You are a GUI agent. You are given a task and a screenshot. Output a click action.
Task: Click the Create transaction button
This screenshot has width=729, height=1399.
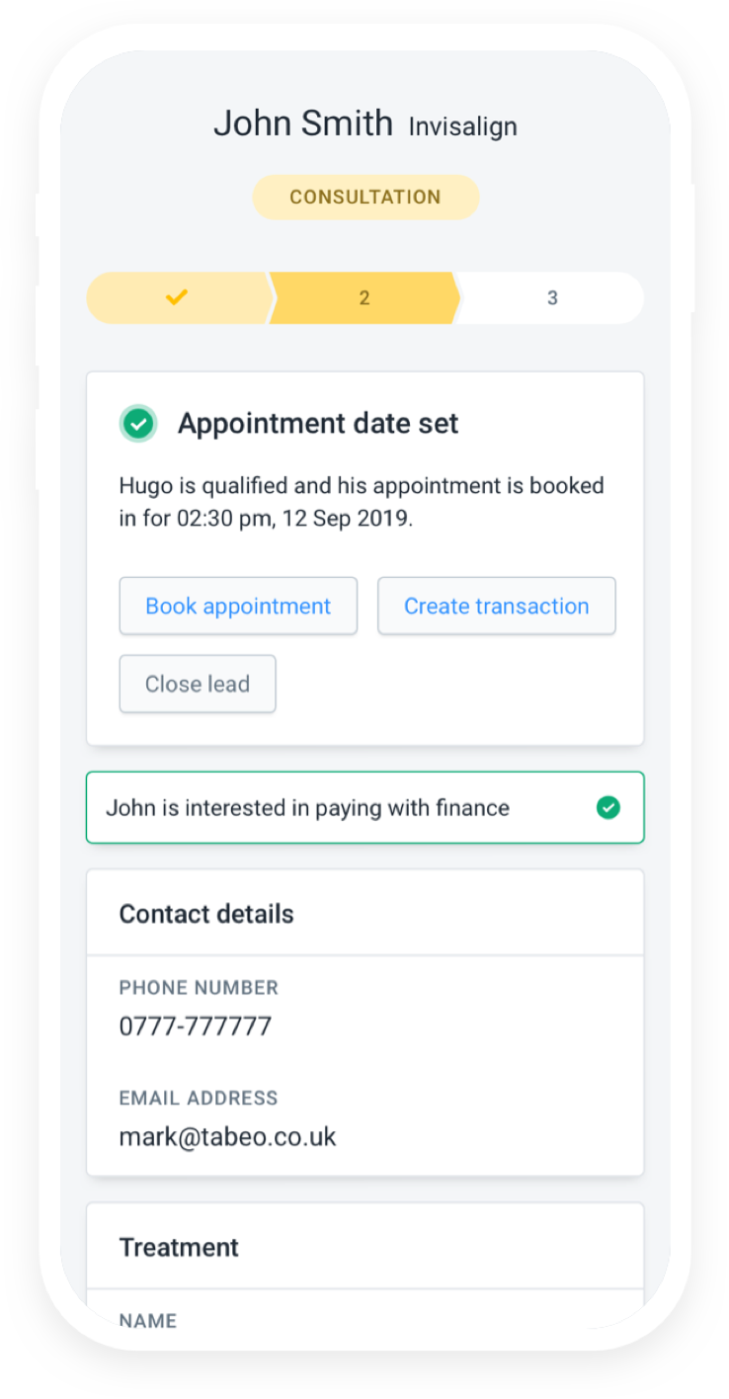click(x=497, y=606)
